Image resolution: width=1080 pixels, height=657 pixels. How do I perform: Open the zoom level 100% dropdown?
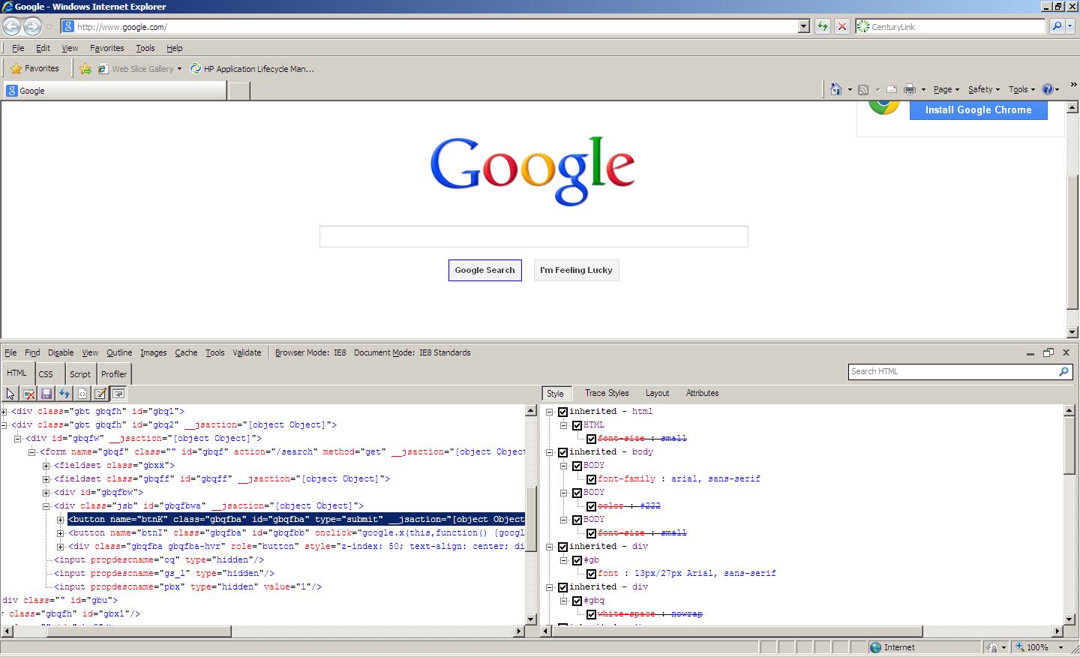tap(1060, 647)
